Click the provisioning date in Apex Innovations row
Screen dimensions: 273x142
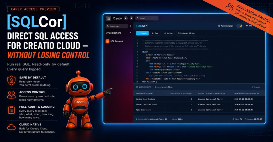tap(243, 110)
